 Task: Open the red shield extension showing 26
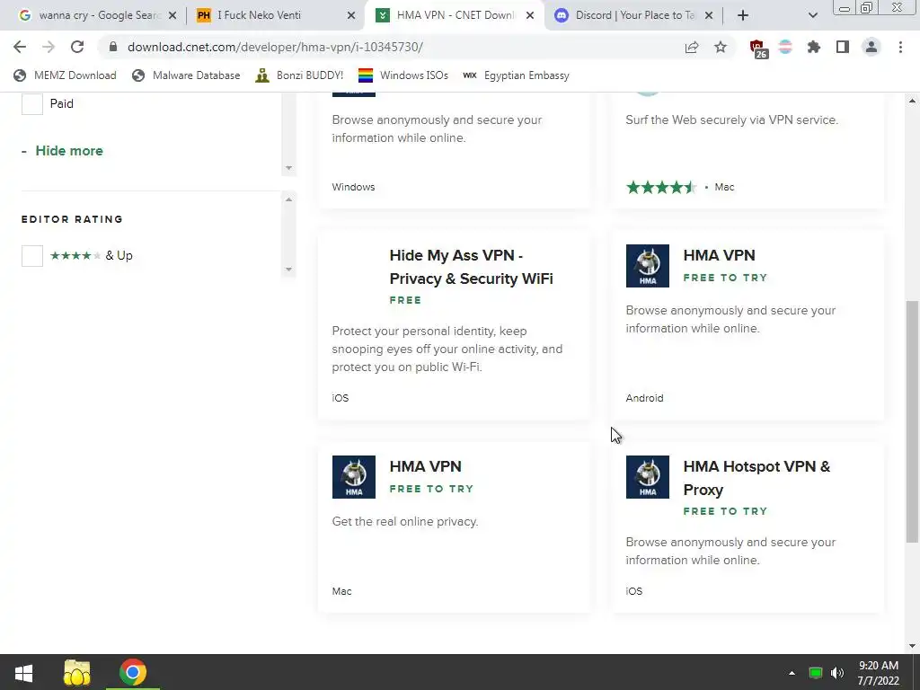click(x=758, y=49)
